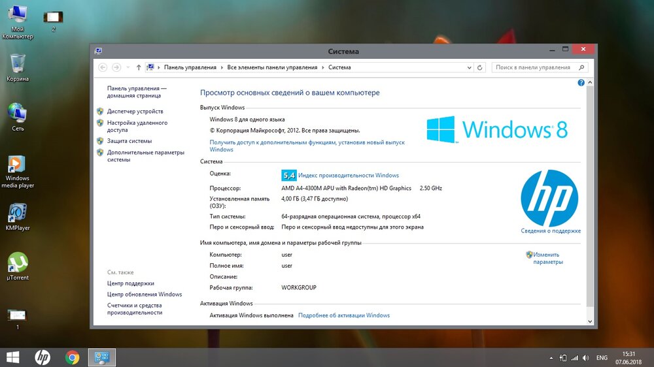Maximize the Система window
Image resolution: width=654 pixels, height=367 pixels.
tap(565, 49)
